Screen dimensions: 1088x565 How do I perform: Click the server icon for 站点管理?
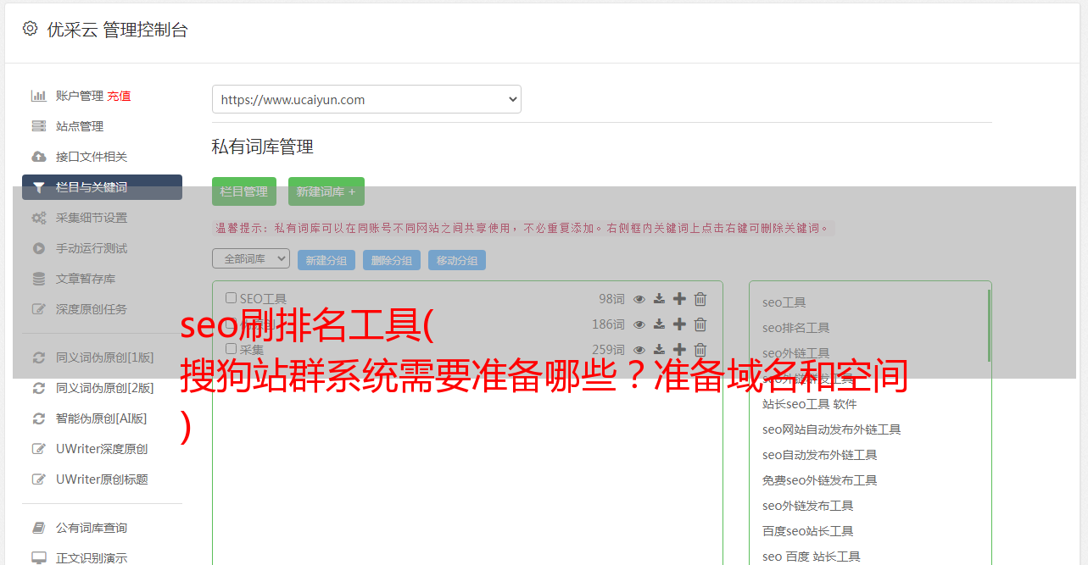tap(39, 126)
